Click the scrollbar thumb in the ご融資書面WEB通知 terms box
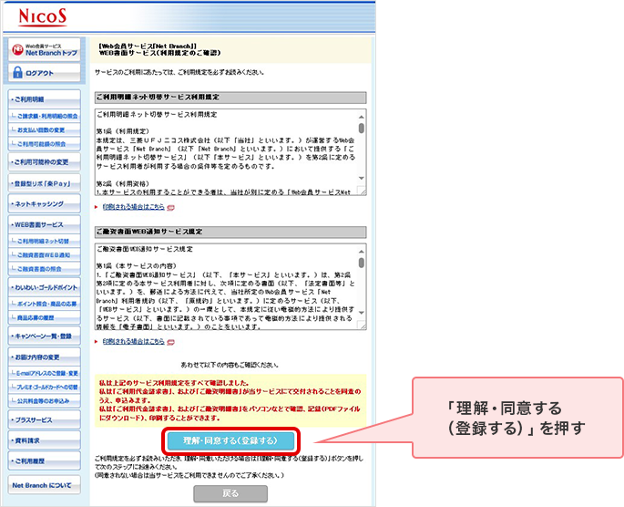 361,263
